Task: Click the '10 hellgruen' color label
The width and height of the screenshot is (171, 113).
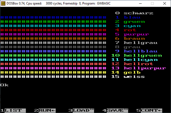Action: [x=137, y=55]
